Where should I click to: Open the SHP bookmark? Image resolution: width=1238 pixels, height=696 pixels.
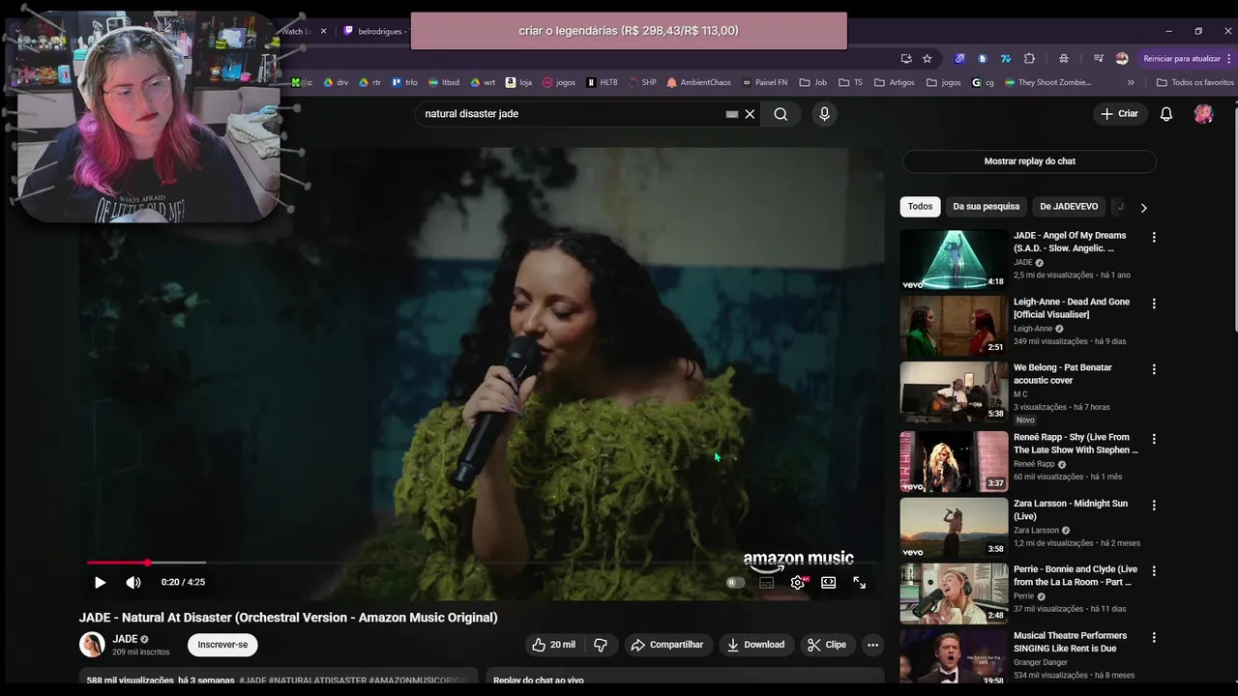642,82
